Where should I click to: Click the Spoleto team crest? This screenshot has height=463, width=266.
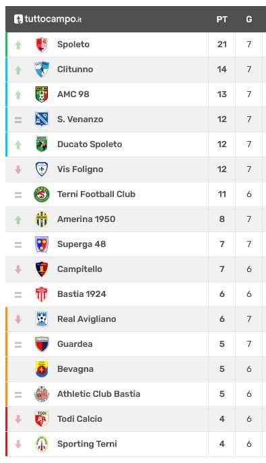coord(42,45)
